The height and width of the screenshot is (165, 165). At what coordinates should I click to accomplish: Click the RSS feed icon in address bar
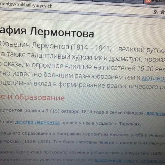pos(155,12)
